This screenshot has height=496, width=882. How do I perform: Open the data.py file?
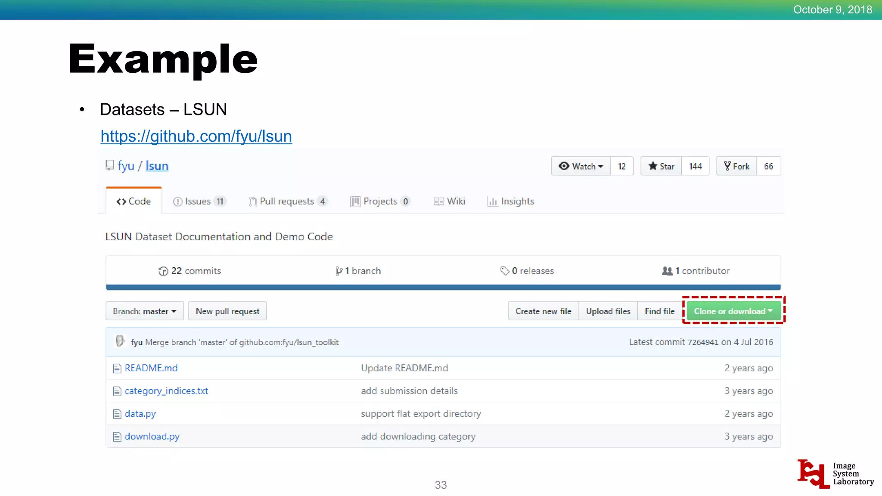click(140, 414)
